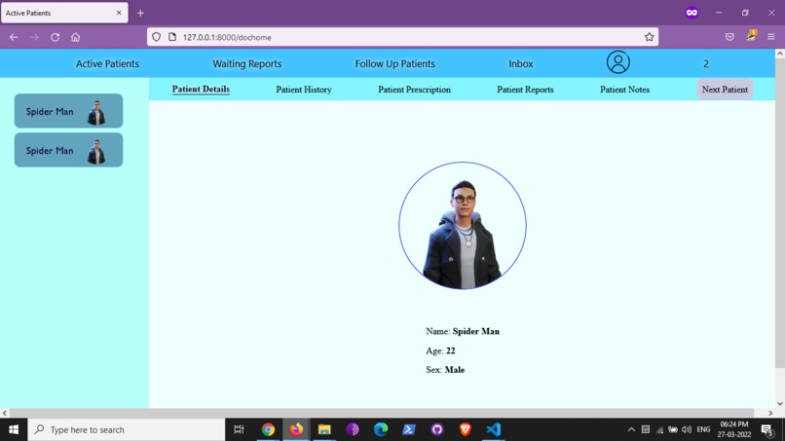Open notification center icon

click(x=767, y=429)
